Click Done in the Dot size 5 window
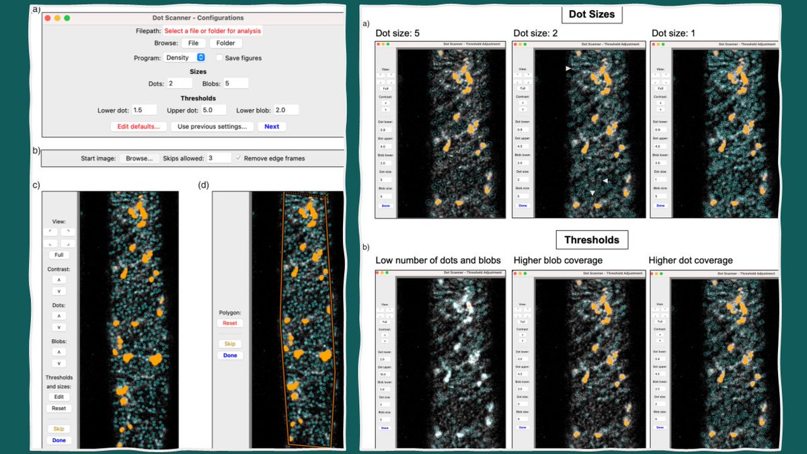Viewport: 807px width, 454px height. [385, 206]
